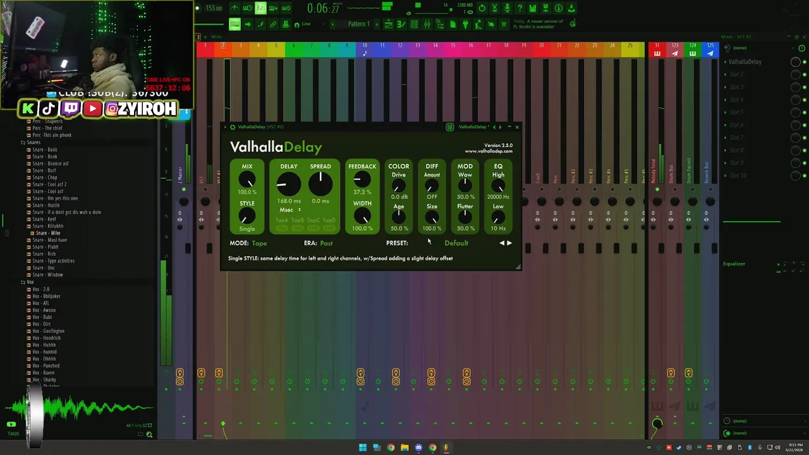Screen dimensions: 809x455
Task: Select Vox - Raven sample
Action: tap(43, 373)
